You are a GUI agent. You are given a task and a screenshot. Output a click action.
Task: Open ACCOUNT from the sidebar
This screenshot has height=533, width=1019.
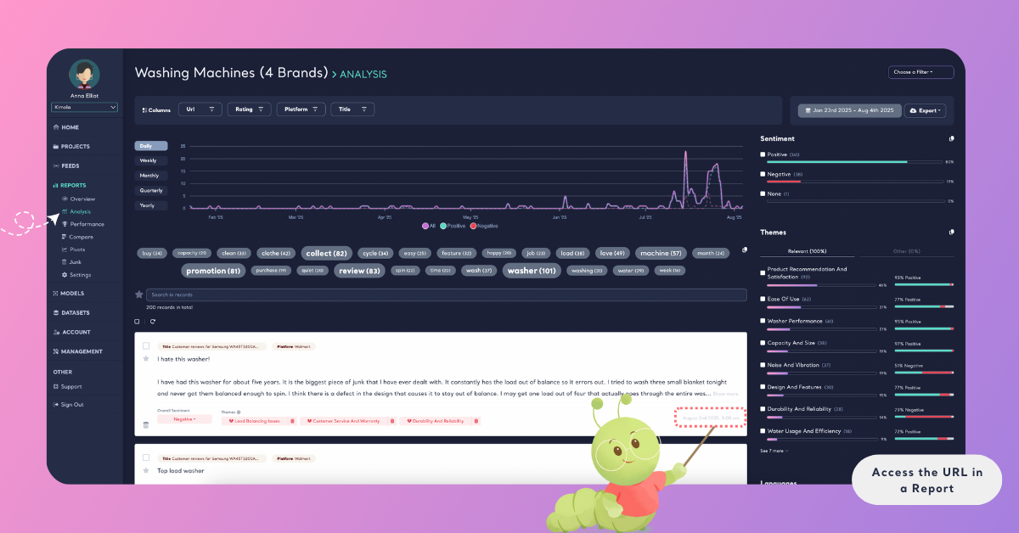point(71,332)
